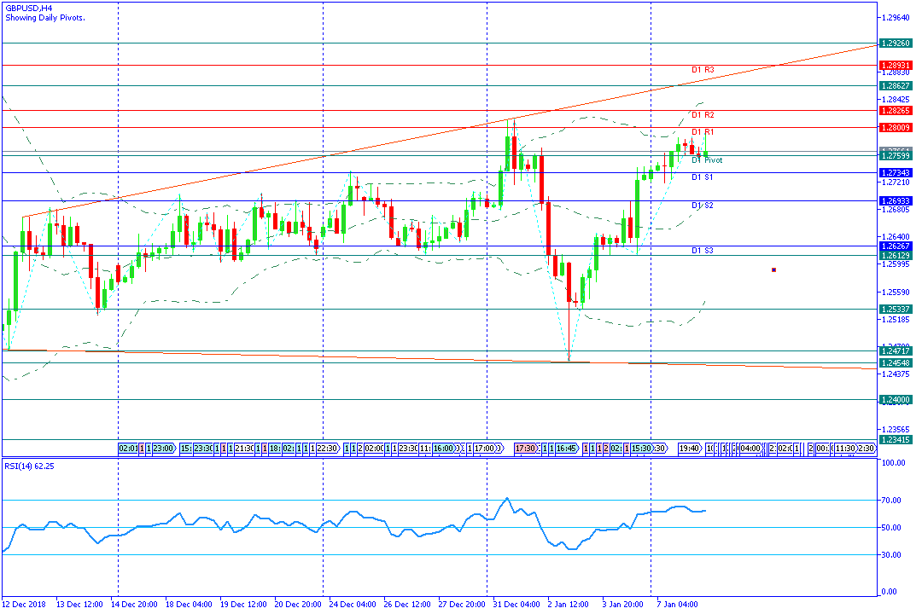Viewport: 922px width, 614px height.
Task: Click the GBPUSD,H4 chart title
Action: click(28, 9)
